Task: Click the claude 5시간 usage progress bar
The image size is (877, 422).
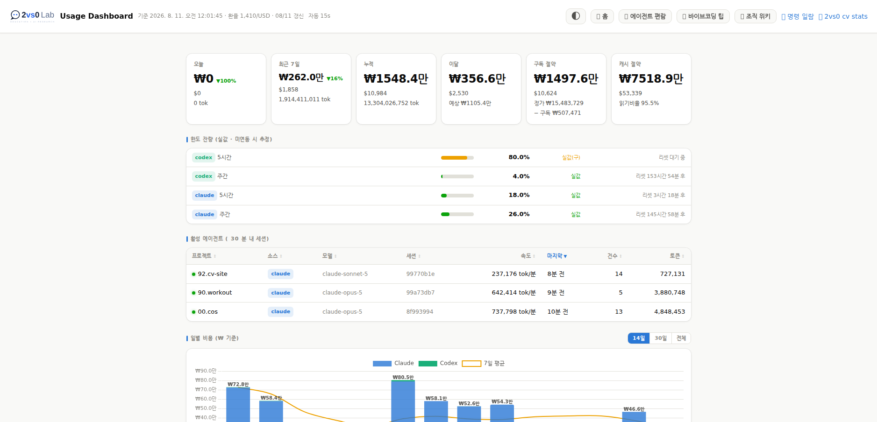Action: [457, 196]
